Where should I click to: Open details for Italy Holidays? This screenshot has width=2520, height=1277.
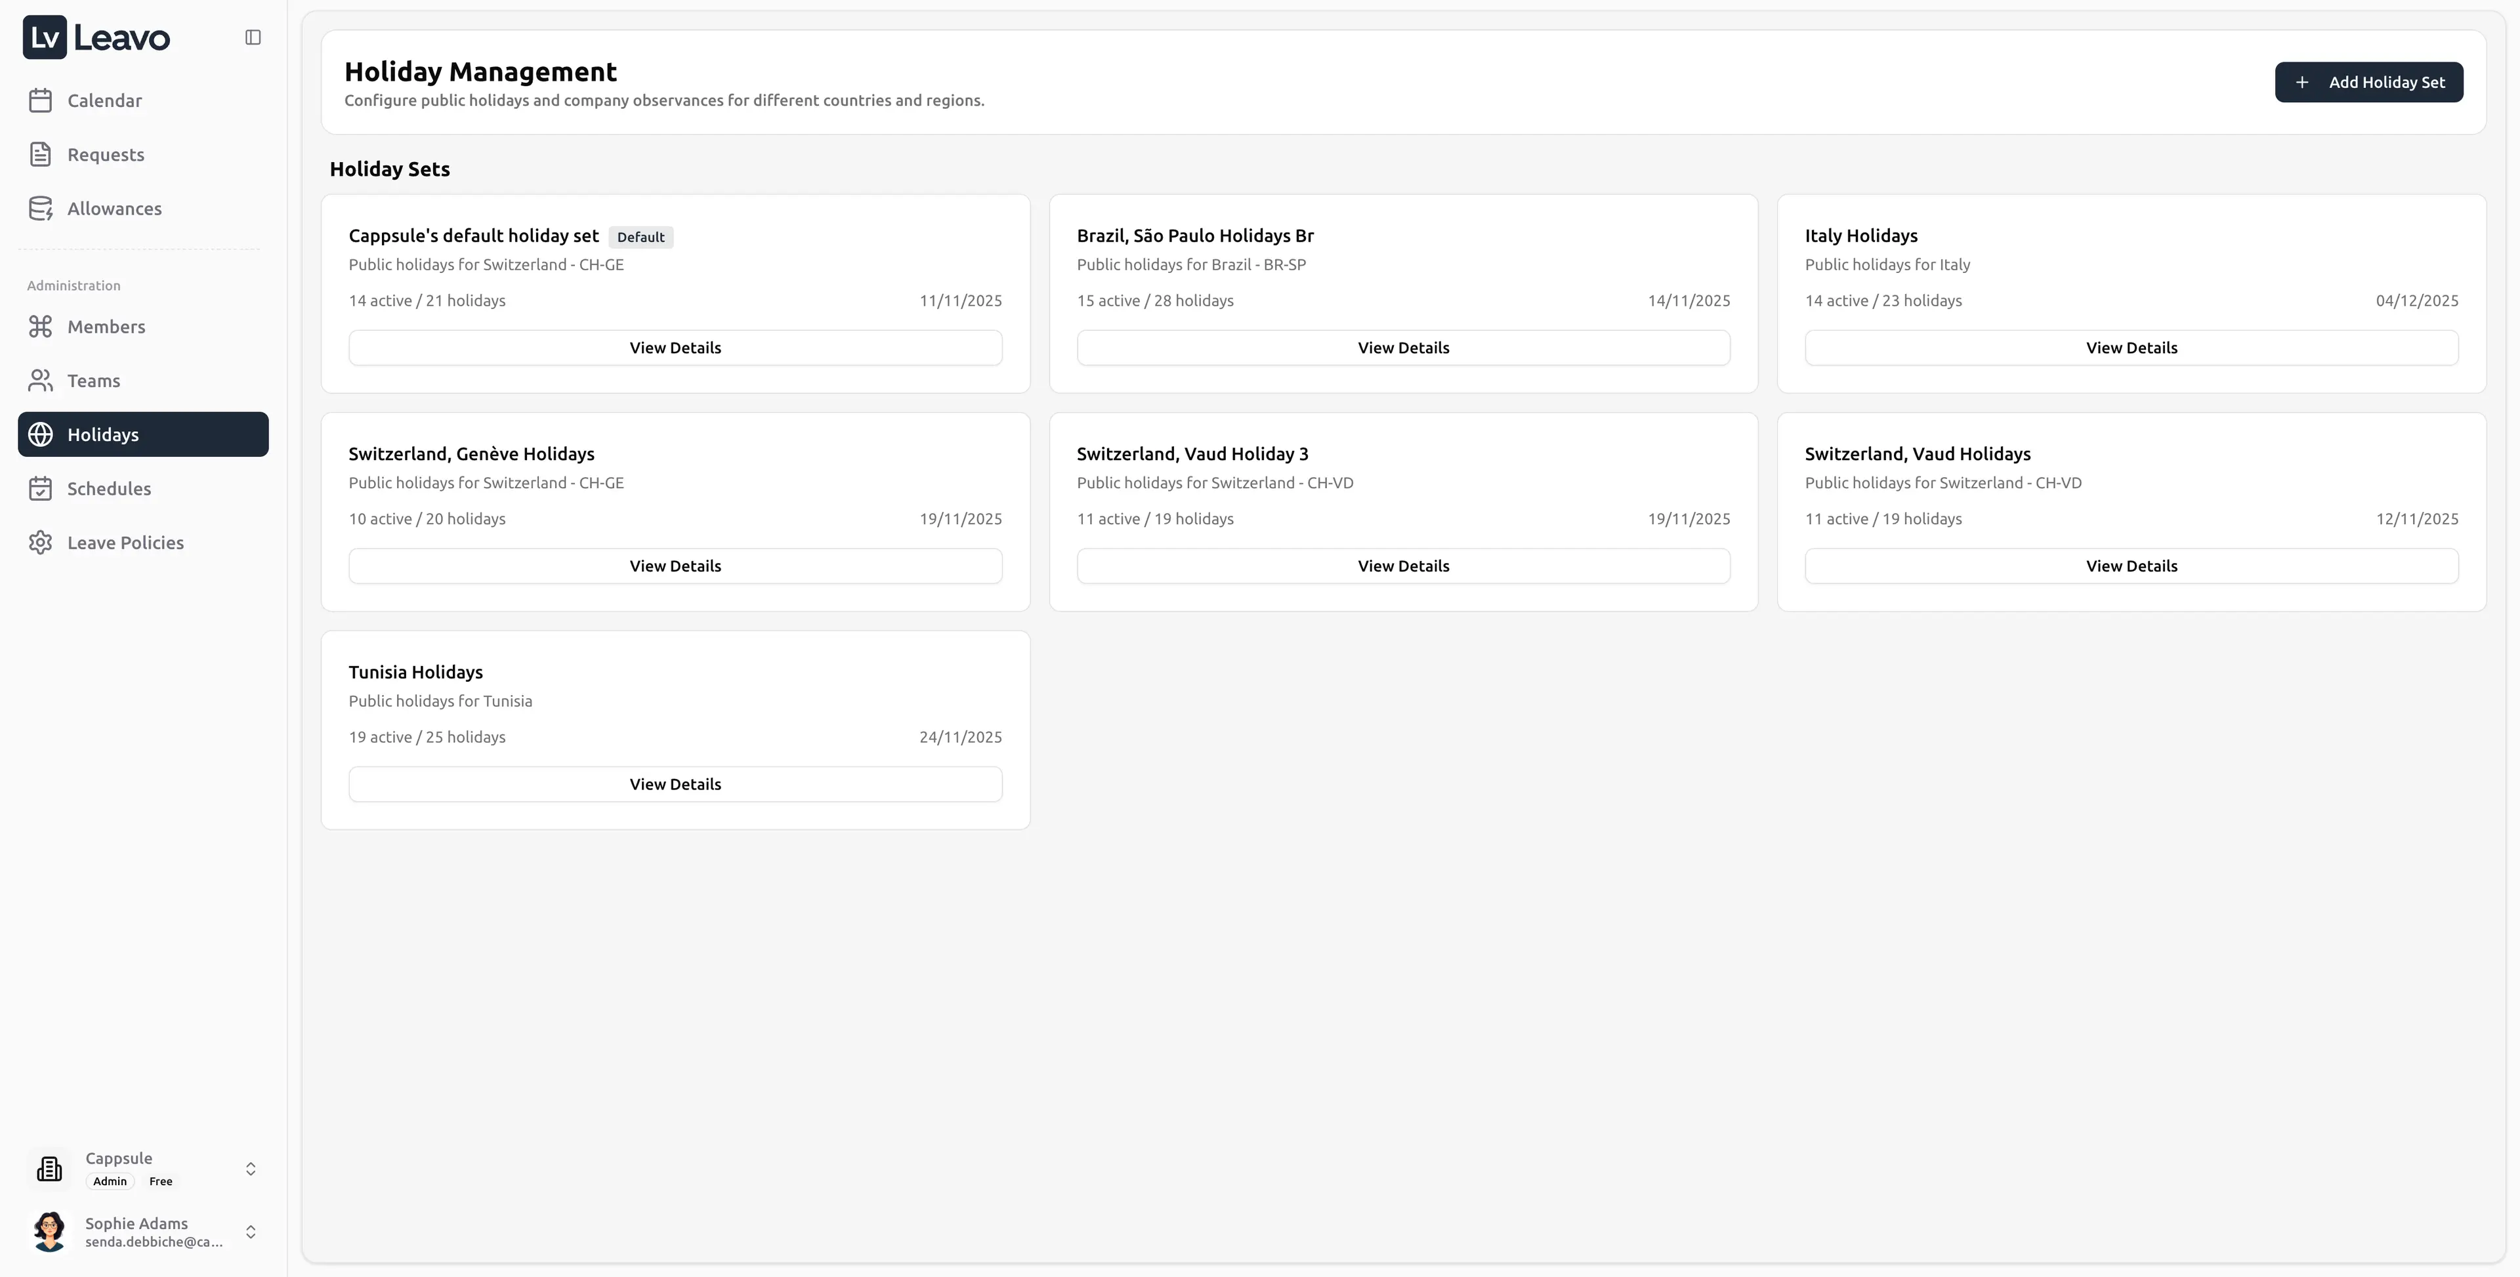(x=2131, y=347)
